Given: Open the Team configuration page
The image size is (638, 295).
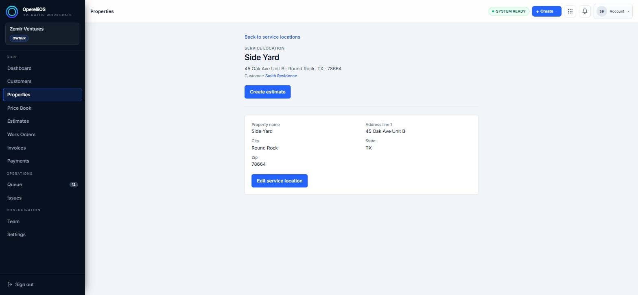Looking at the screenshot, I should [x=42, y=221].
